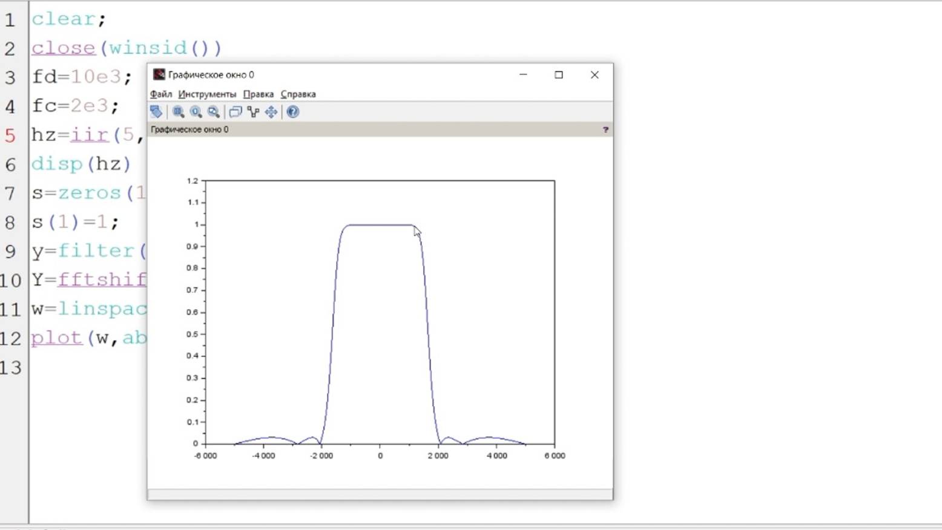
Task: Click the '0.5' y-axis tick label
Action: [193, 334]
